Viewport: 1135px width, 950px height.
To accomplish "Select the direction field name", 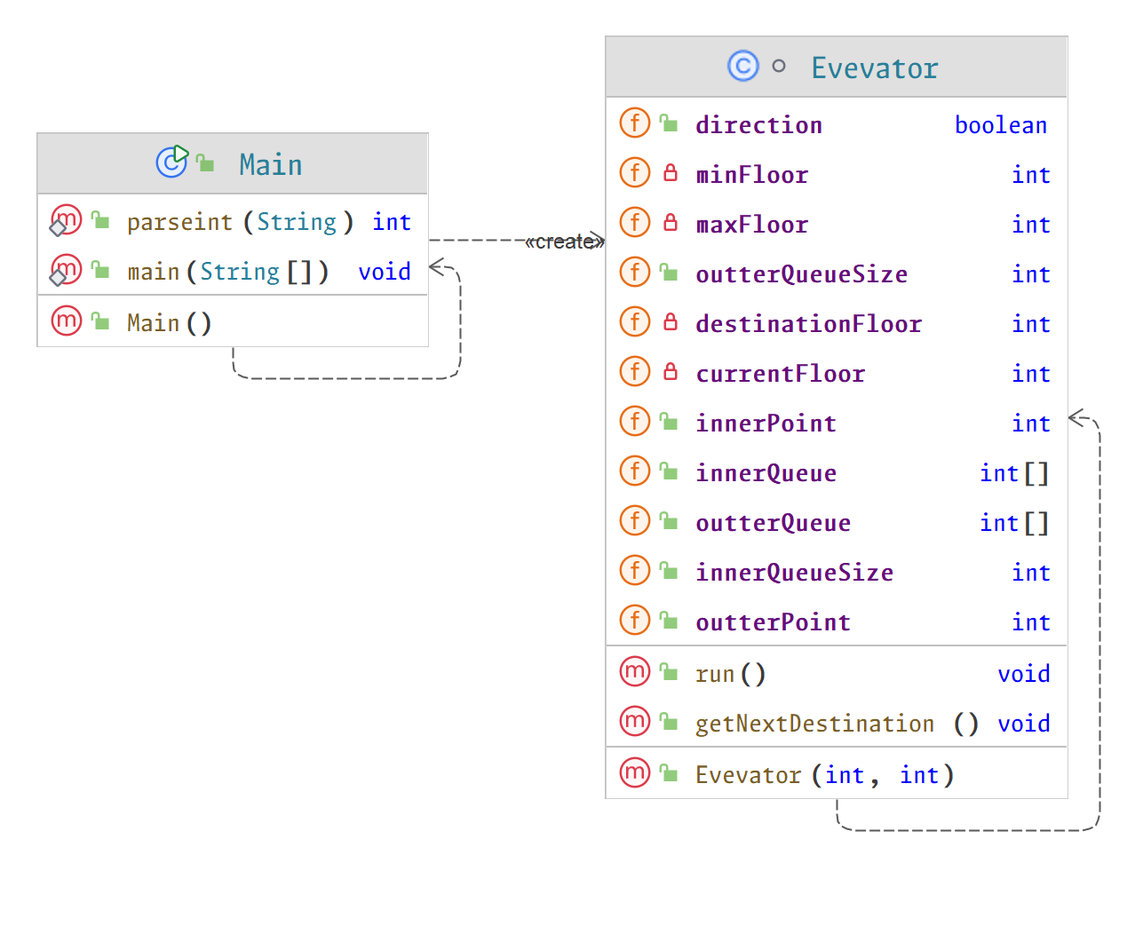I will click(x=759, y=125).
